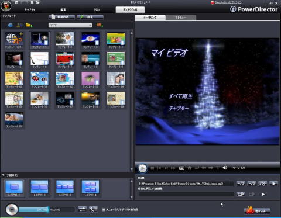Switch to the Preview tab
The image size is (281, 218).
click(181, 18)
